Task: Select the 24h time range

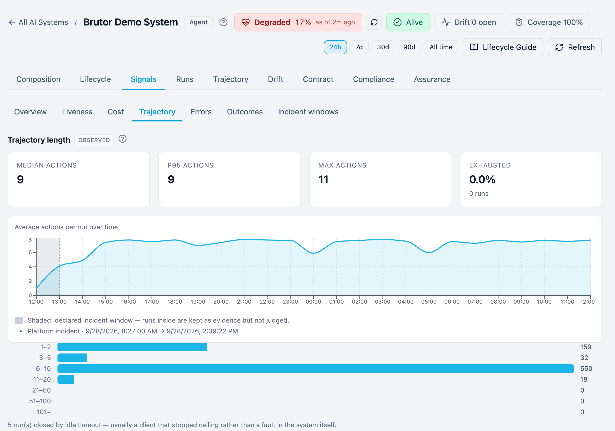Action: point(335,47)
